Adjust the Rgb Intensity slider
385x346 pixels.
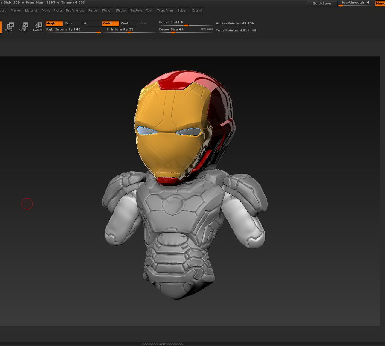point(73,30)
